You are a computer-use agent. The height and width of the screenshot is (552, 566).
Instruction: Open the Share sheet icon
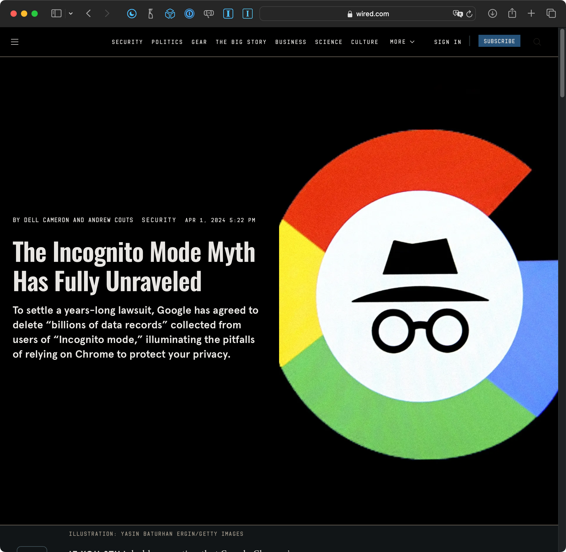point(512,13)
